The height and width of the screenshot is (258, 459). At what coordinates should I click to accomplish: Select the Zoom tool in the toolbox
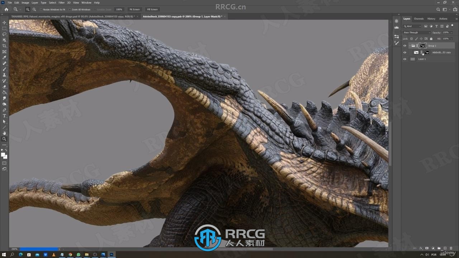(x=4, y=139)
